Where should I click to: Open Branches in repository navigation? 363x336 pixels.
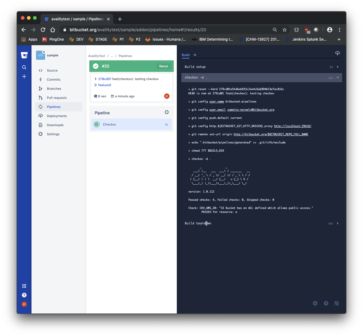(x=59, y=89)
